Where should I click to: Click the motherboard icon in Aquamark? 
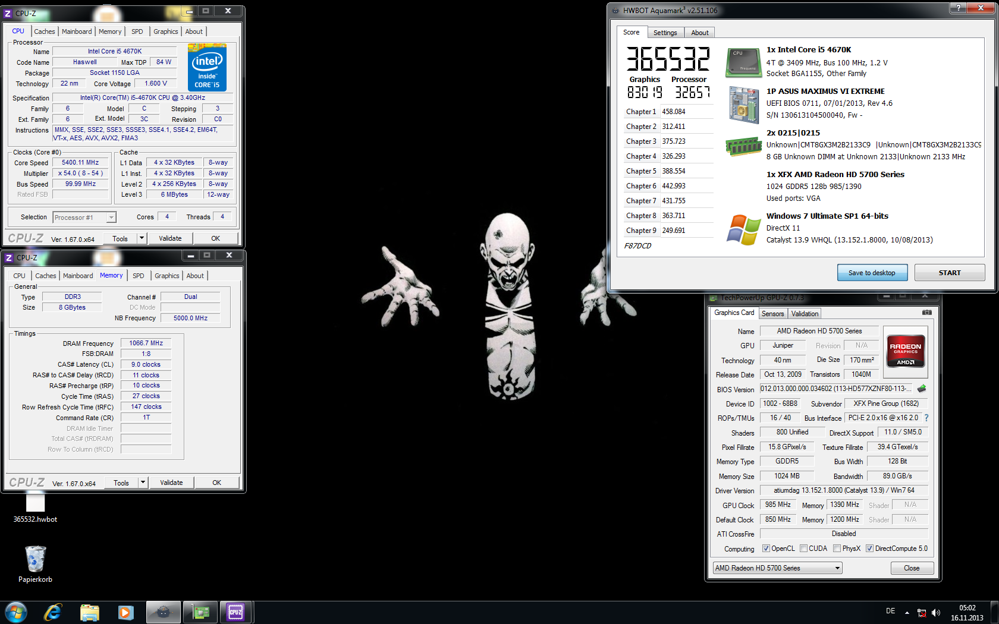[743, 105]
